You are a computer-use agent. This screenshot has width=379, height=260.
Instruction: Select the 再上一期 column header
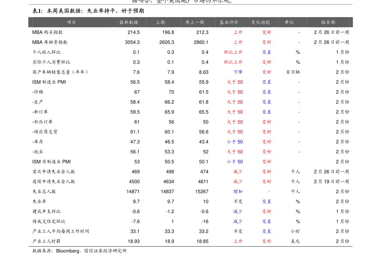click(x=195, y=22)
